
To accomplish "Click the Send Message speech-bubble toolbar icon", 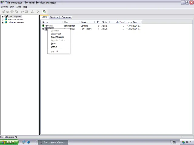I will 12,12.
